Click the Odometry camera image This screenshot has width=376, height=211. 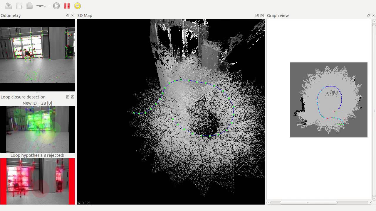38,55
